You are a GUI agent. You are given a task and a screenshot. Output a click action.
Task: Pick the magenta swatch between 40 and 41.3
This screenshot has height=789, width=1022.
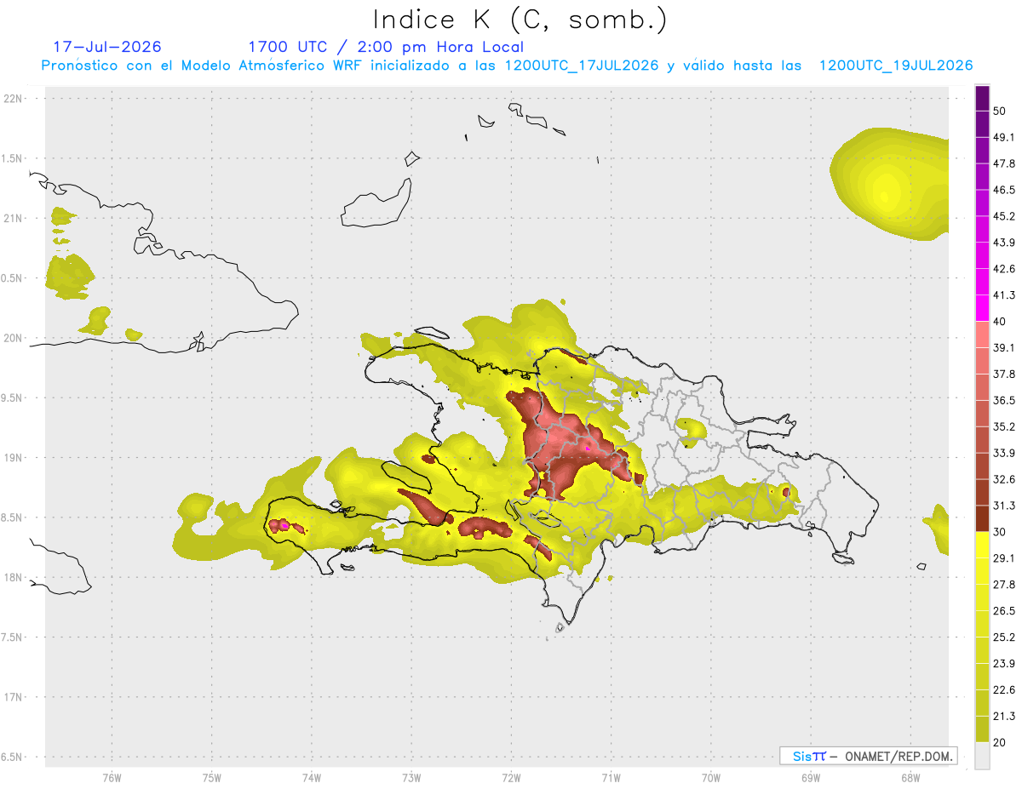pyautogui.click(x=982, y=308)
